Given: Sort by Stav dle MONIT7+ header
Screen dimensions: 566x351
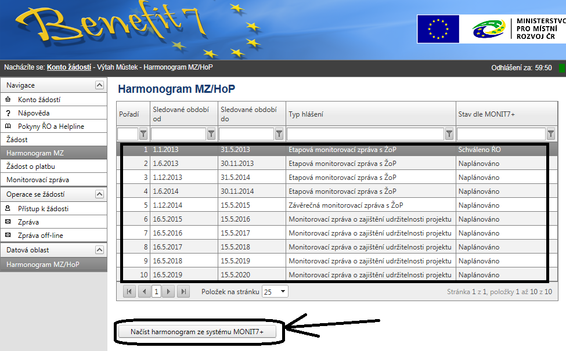Looking at the screenshot, I should click(x=486, y=114).
